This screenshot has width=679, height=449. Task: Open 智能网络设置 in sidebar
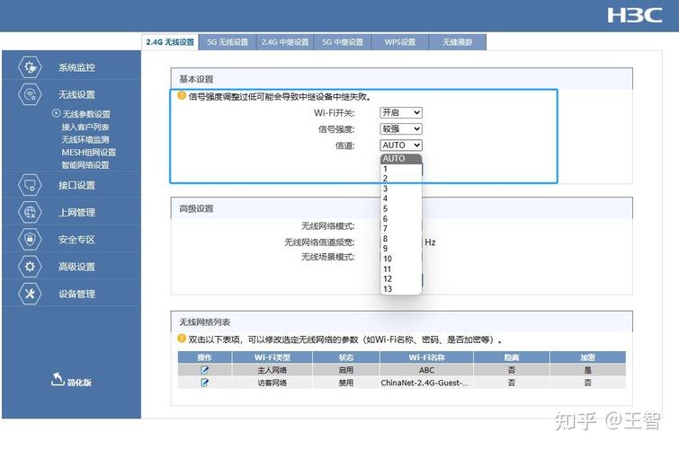85,165
